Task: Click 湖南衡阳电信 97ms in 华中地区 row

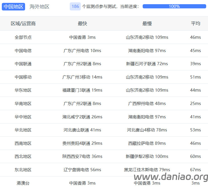Action: point(147,117)
